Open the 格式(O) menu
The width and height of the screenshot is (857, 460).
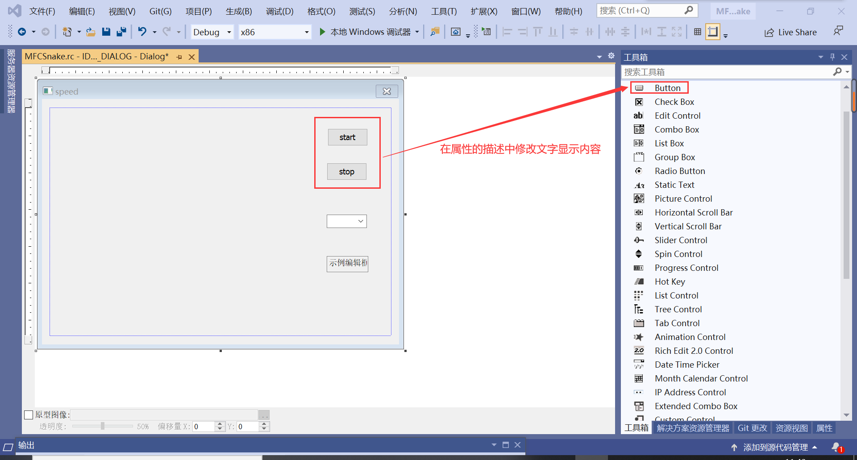pyautogui.click(x=321, y=11)
